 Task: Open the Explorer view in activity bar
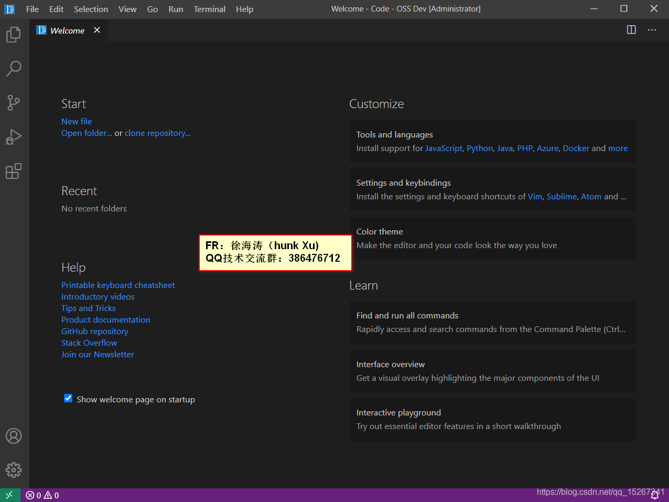pyautogui.click(x=14, y=35)
